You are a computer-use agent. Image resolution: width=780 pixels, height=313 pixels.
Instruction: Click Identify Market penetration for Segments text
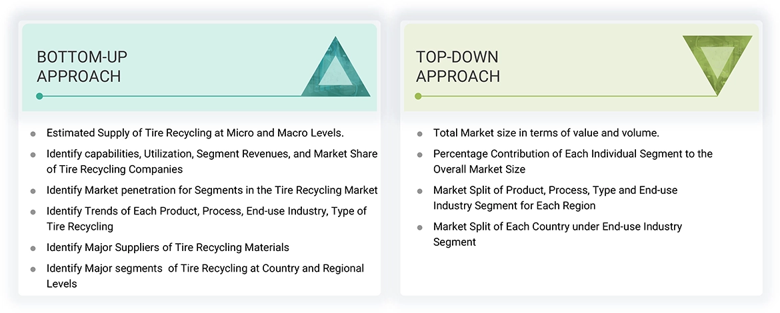pyautogui.click(x=211, y=190)
